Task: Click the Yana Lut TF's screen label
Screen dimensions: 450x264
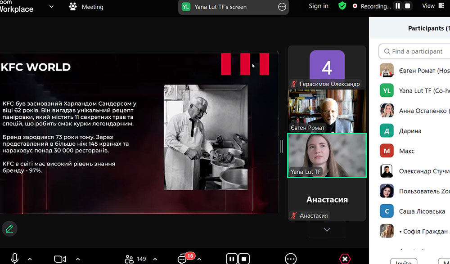Action: 220,7
